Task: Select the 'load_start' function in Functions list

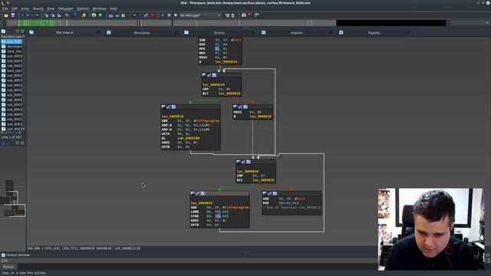Action: (12, 71)
